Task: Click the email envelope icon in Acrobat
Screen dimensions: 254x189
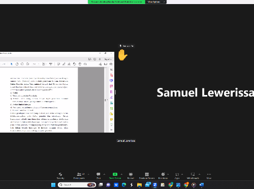Action: (106, 64)
